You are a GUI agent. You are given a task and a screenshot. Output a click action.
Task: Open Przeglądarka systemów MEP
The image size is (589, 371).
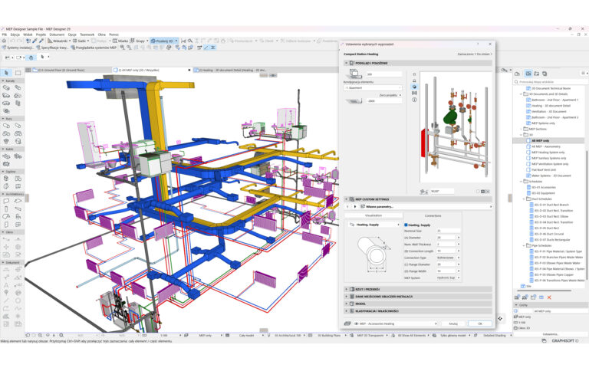click(94, 48)
